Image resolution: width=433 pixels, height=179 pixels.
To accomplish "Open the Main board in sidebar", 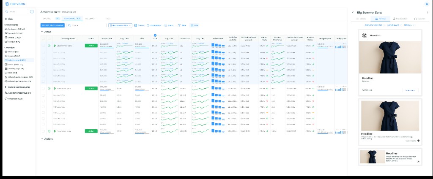I will 9,19.
